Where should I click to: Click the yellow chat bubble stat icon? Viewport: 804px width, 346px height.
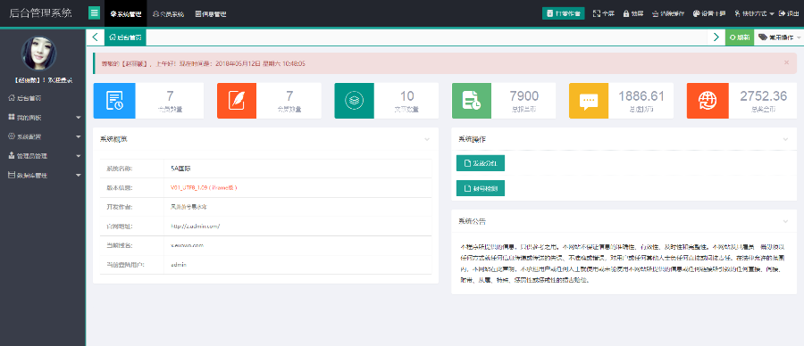[x=589, y=101]
